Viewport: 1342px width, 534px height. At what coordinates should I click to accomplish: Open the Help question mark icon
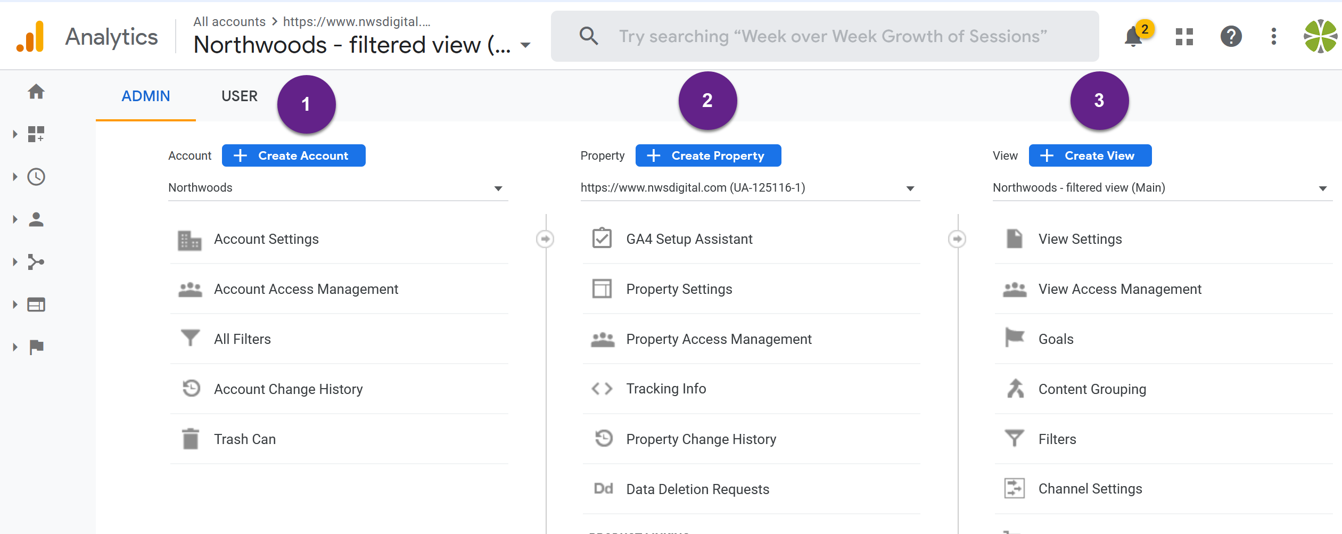tap(1231, 37)
